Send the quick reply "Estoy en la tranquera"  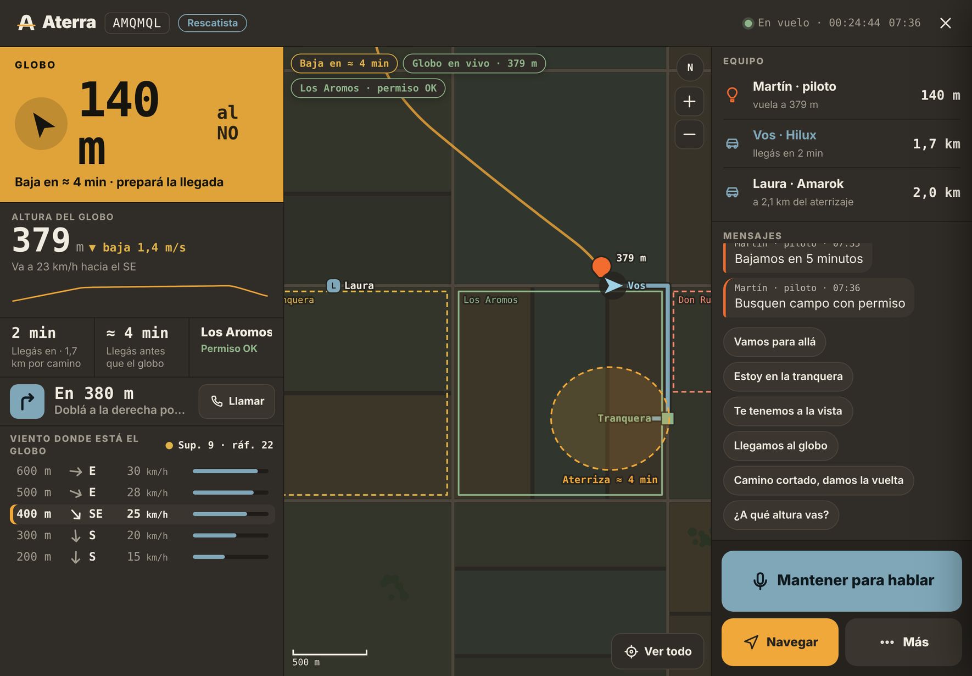point(788,376)
